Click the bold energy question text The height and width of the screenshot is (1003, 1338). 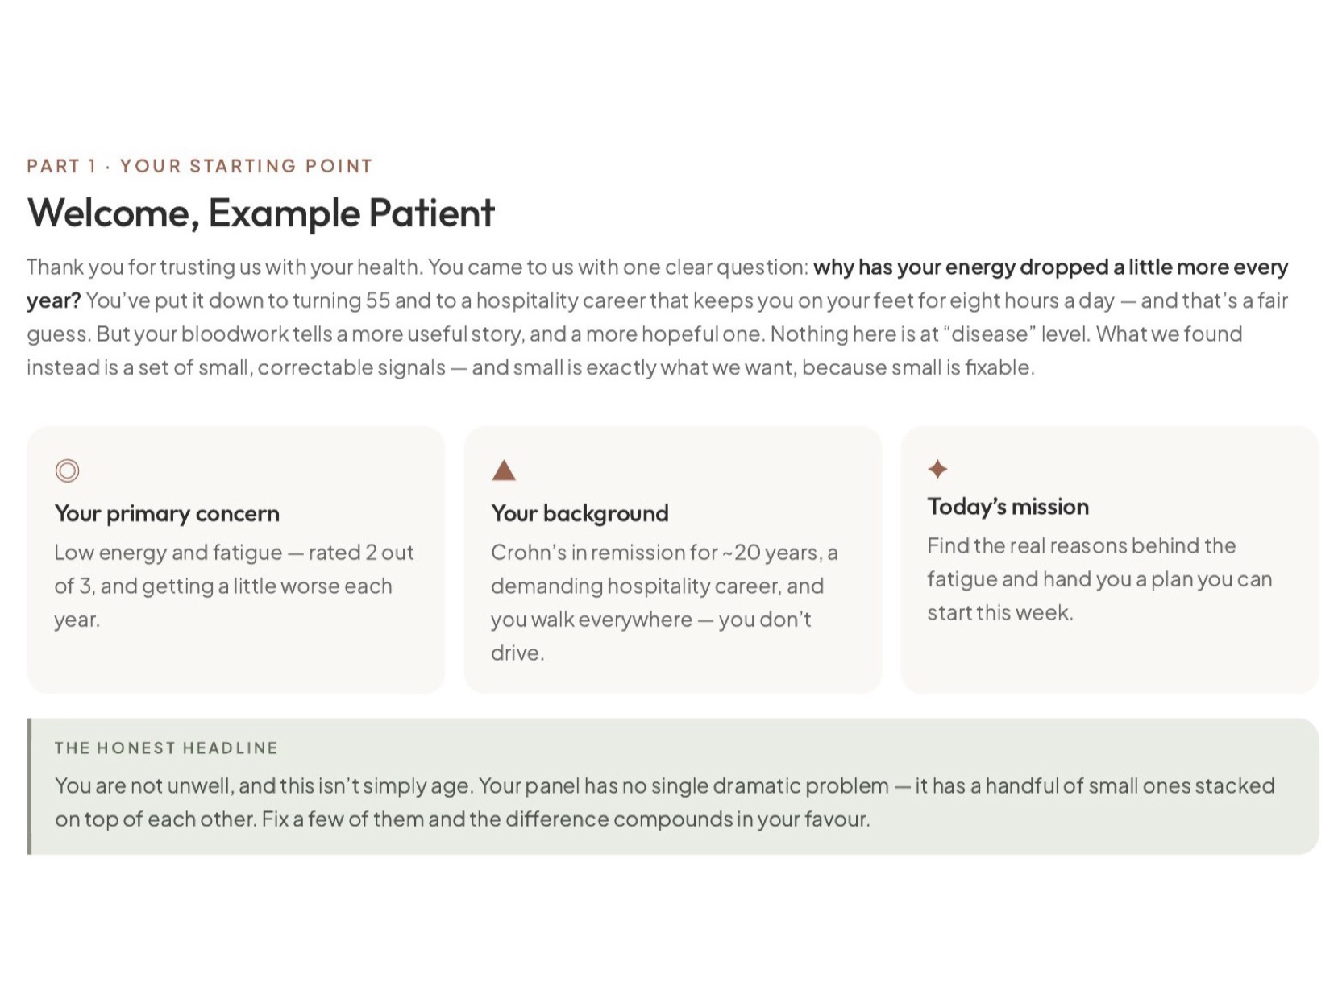[x=1050, y=267]
